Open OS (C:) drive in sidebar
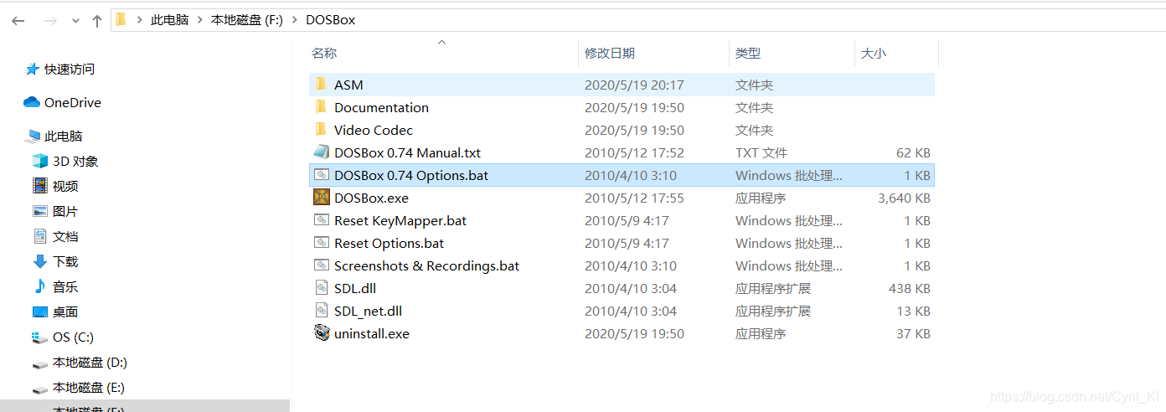Screen dimensions: 1166x412 click(x=73, y=337)
